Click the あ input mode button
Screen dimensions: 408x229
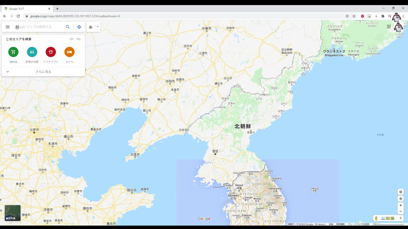[91, 27]
